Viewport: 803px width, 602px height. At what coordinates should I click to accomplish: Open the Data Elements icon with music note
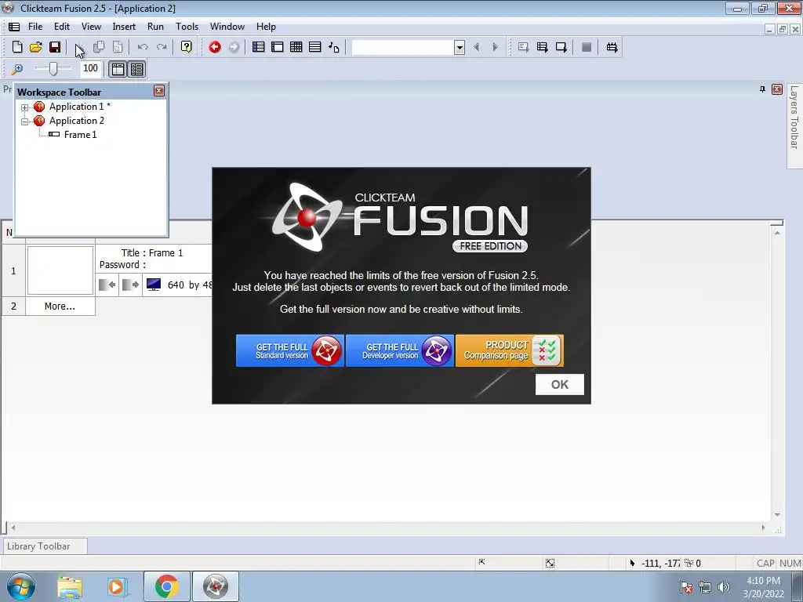tap(334, 47)
